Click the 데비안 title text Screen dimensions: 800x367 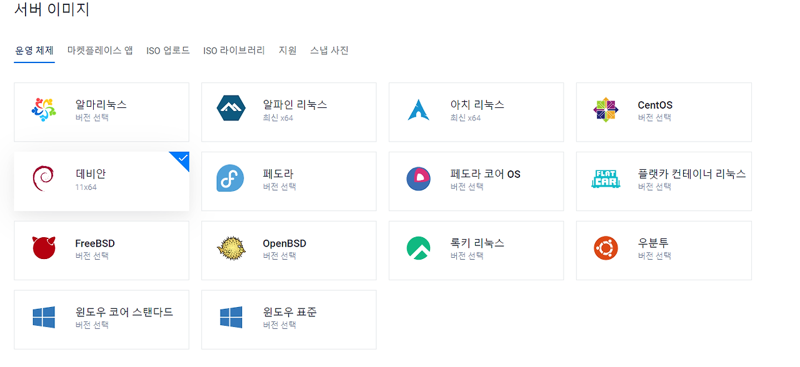coord(91,174)
